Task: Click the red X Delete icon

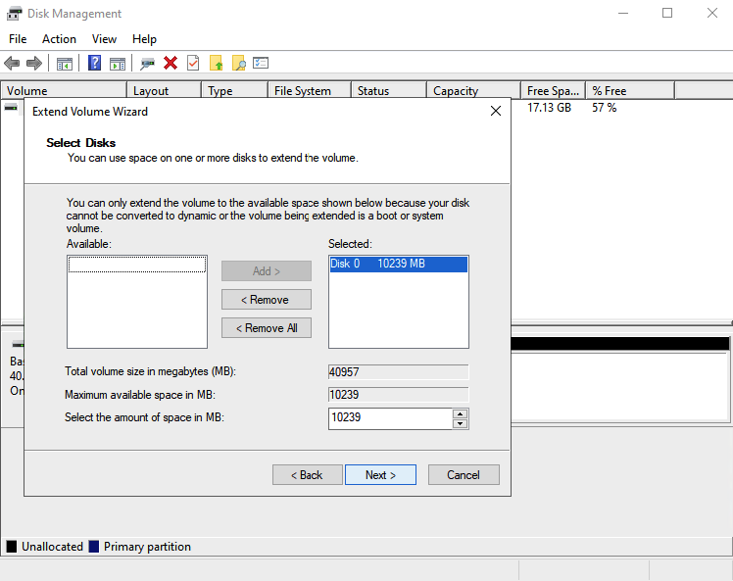Action: 171,63
